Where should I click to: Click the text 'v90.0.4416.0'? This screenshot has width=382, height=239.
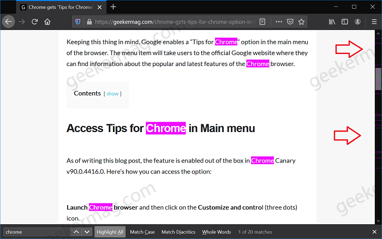click(86, 171)
